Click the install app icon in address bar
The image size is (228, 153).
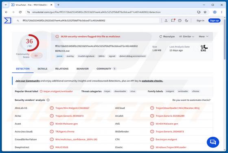tap(199, 12)
